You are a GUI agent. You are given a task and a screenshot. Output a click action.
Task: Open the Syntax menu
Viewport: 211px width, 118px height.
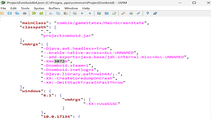coord(39,8)
